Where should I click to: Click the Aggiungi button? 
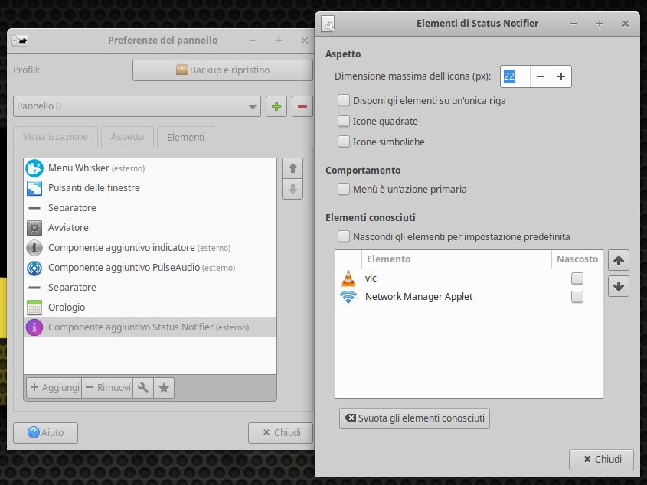pyautogui.click(x=54, y=388)
